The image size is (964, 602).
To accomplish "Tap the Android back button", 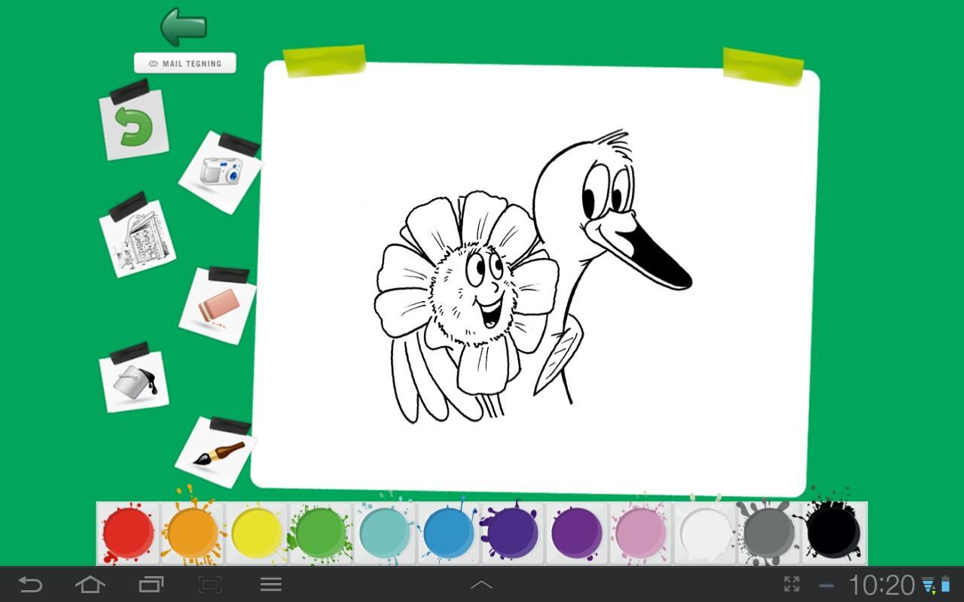I will click(30, 584).
